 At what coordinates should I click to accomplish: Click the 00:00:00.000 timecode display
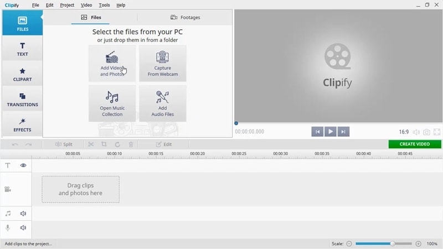click(250, 132)
